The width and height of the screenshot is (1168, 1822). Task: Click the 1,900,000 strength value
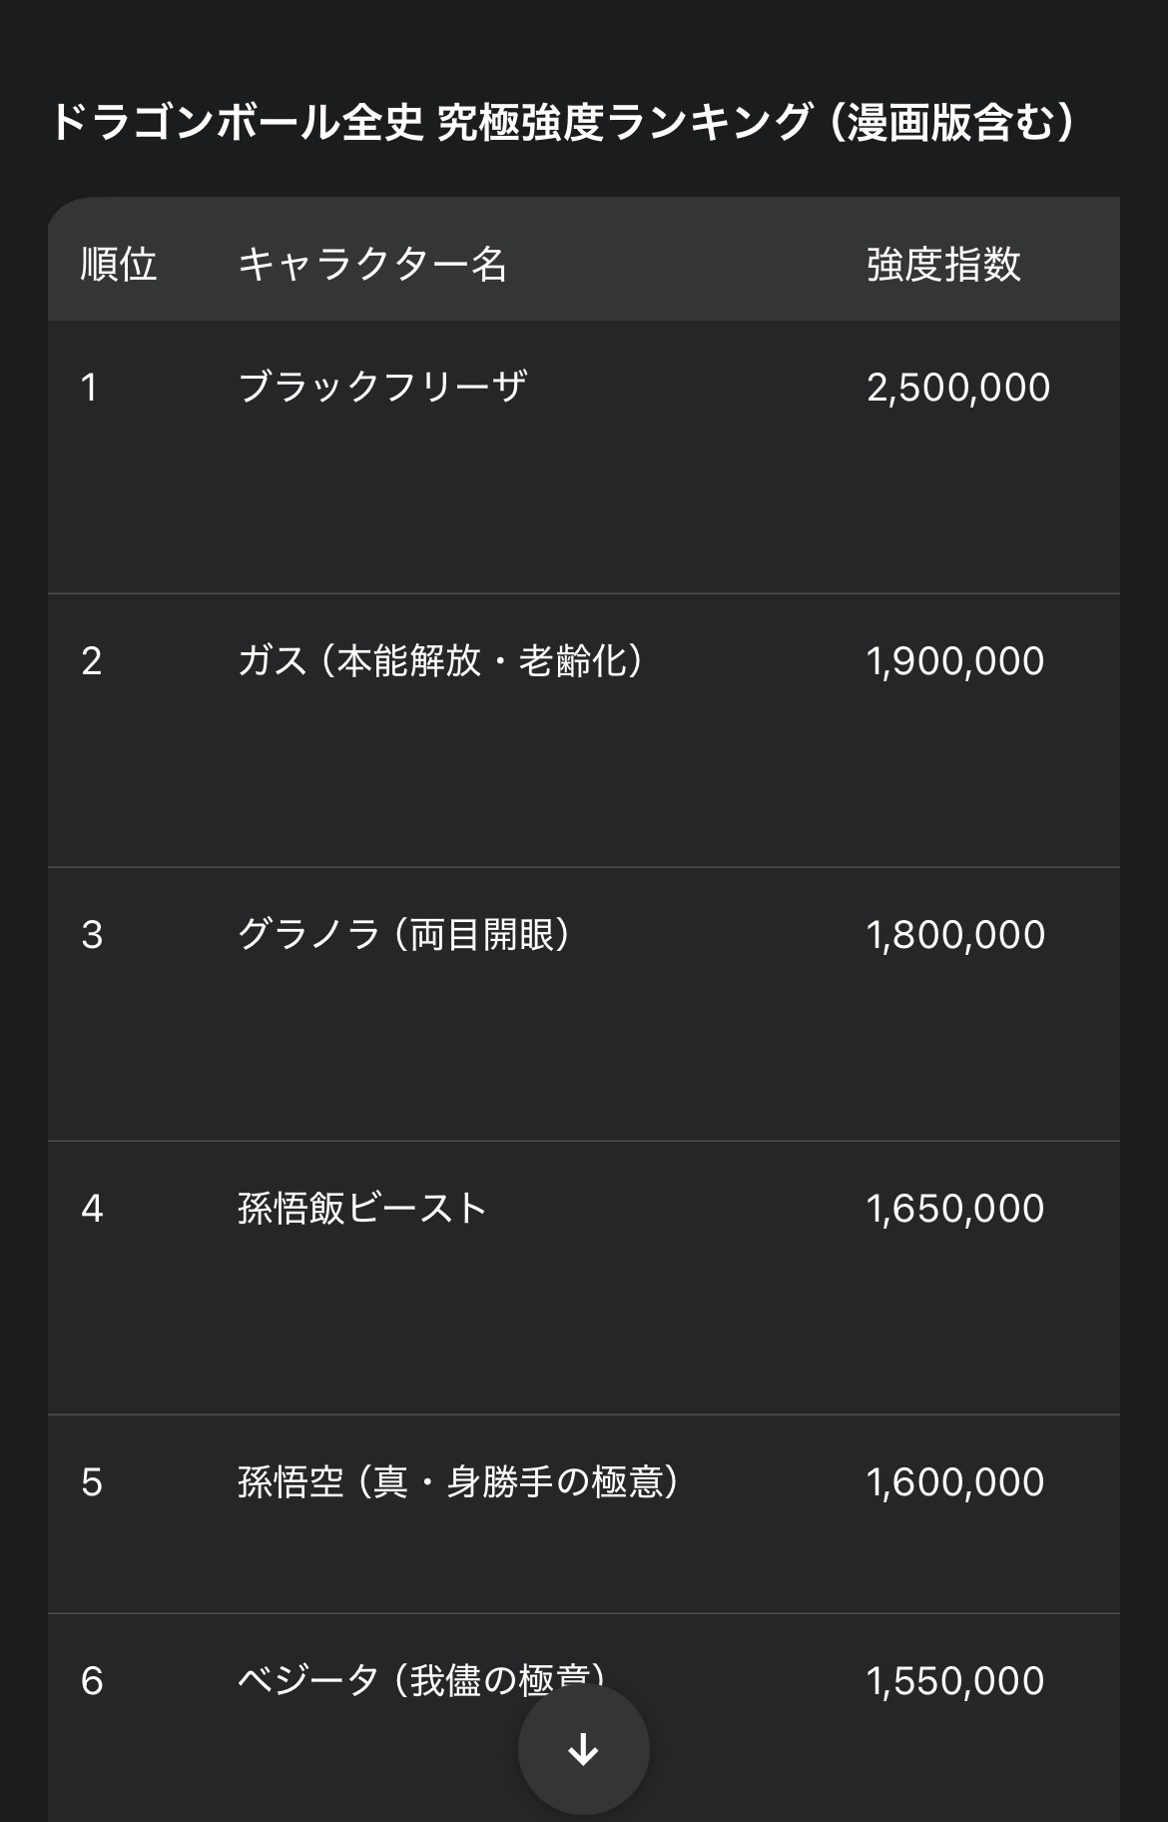[954, 661]
